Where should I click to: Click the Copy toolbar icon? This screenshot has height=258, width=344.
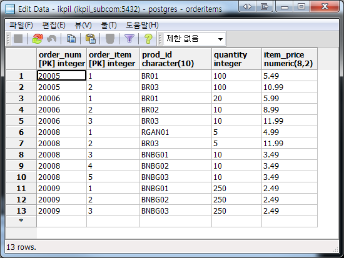pos(71,39)
